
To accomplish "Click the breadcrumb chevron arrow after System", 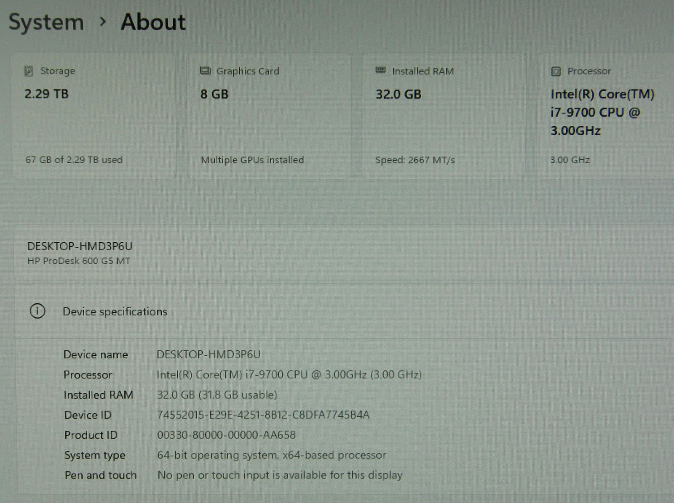I will point(102,22).
